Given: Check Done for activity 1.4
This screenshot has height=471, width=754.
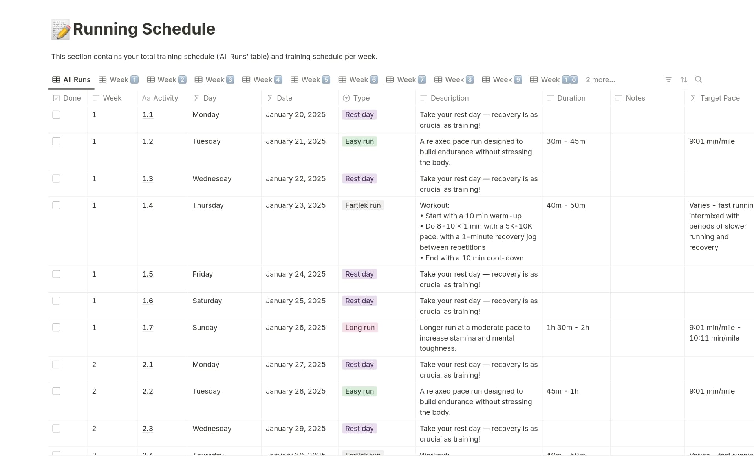Looking at the screenshot, I should [x=56, y=205].
